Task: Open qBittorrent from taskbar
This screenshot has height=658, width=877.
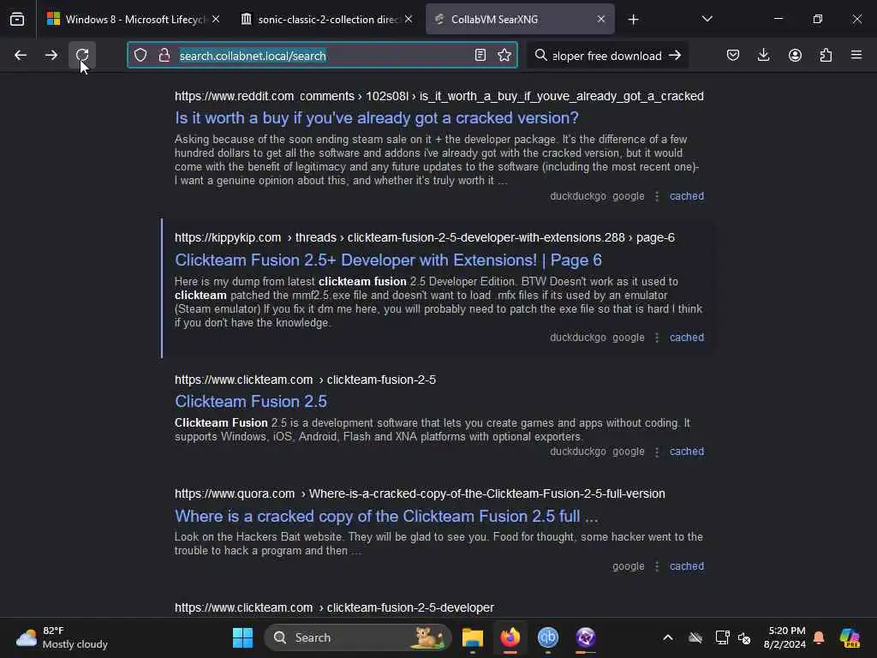Action: [547, 637]
